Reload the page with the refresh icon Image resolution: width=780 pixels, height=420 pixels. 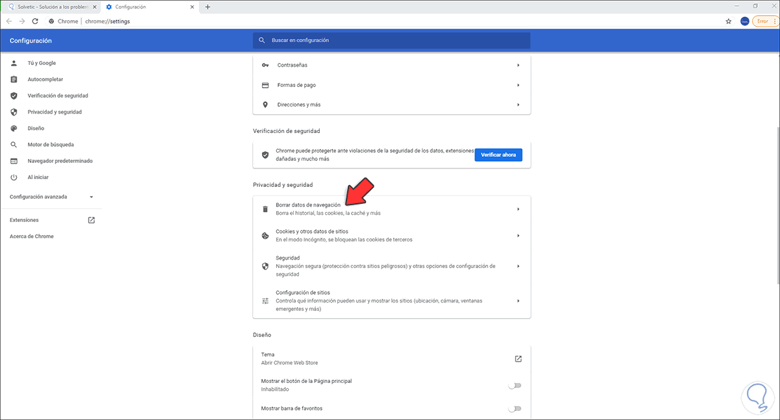pos(37,21)
